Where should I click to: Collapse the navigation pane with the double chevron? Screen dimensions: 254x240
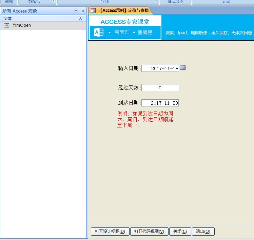(x=83, y=11)
